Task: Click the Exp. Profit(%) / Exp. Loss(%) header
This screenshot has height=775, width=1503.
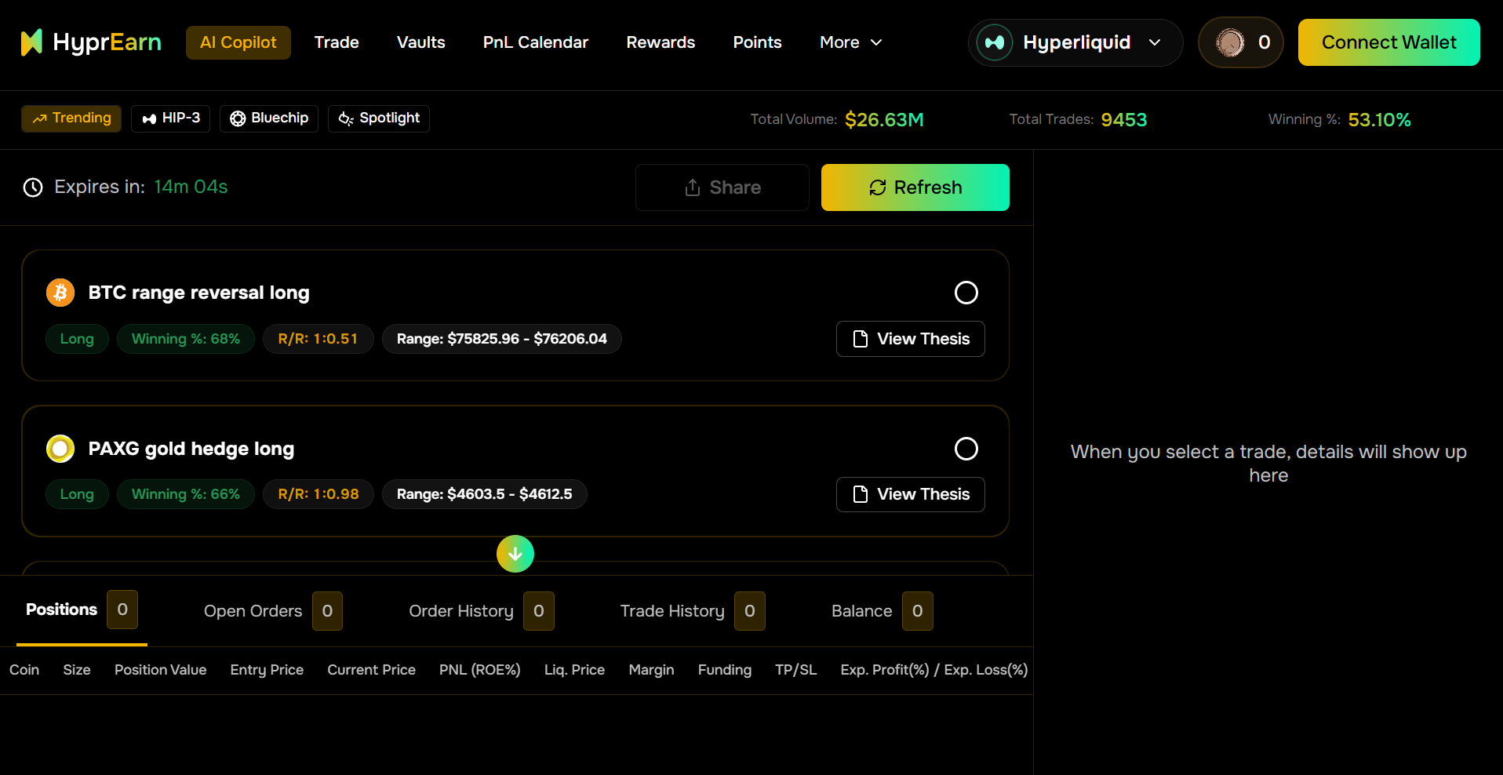Action: [934, 670]
